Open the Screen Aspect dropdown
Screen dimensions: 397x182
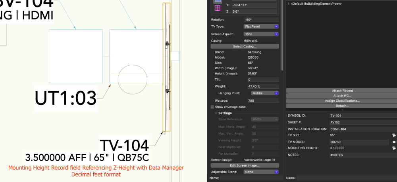(261, 34)
